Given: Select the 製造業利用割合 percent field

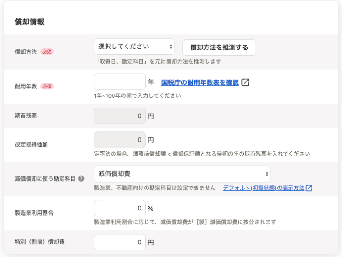Looking at the screenshot, I should [x=120, y=208].
